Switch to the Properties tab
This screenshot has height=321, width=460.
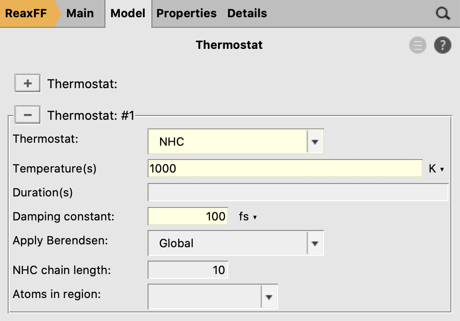tap(186, 13)
